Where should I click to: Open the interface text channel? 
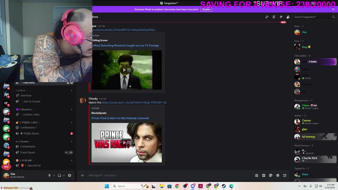tap(44, 96)
